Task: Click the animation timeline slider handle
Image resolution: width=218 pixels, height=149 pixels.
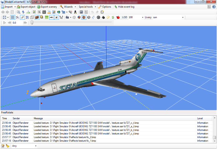Action: point(32,23)
